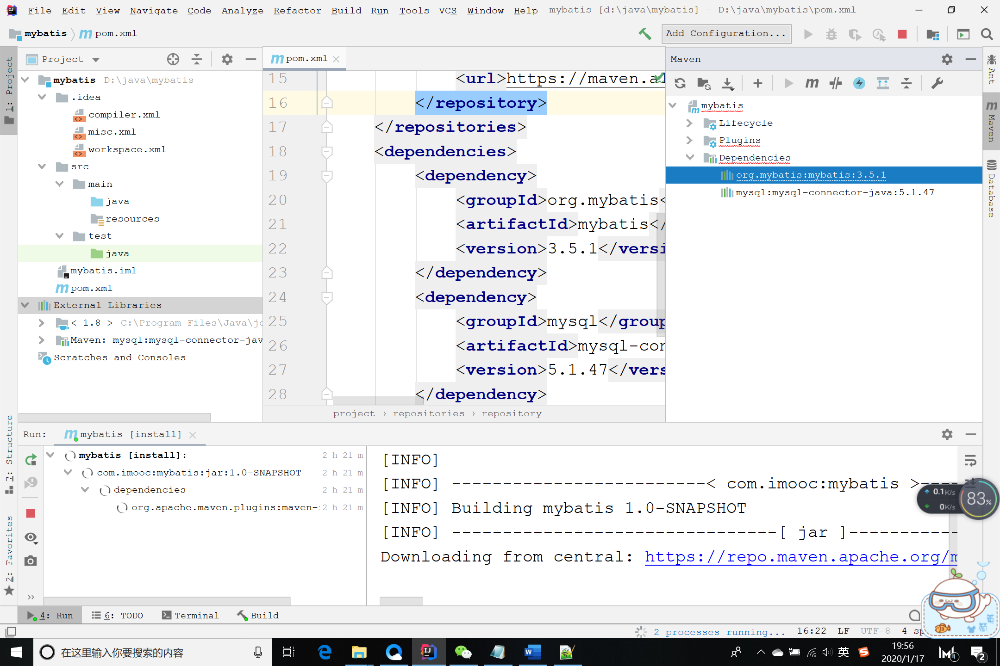Collapse the mybatis root project folder
This screenshot has width=1000, height=666.
pos(25,80)
